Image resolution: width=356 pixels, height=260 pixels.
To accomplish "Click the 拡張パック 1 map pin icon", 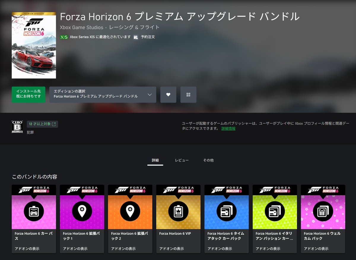I will coord(82,212).
